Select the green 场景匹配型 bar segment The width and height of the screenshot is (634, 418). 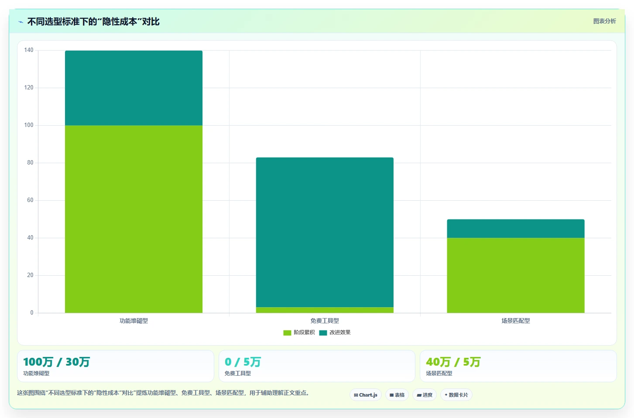516,275
